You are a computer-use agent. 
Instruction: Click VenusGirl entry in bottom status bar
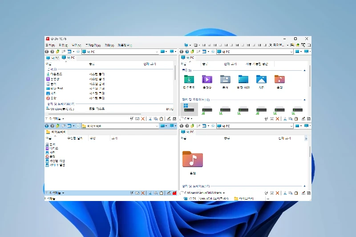[x=214, y=199]
